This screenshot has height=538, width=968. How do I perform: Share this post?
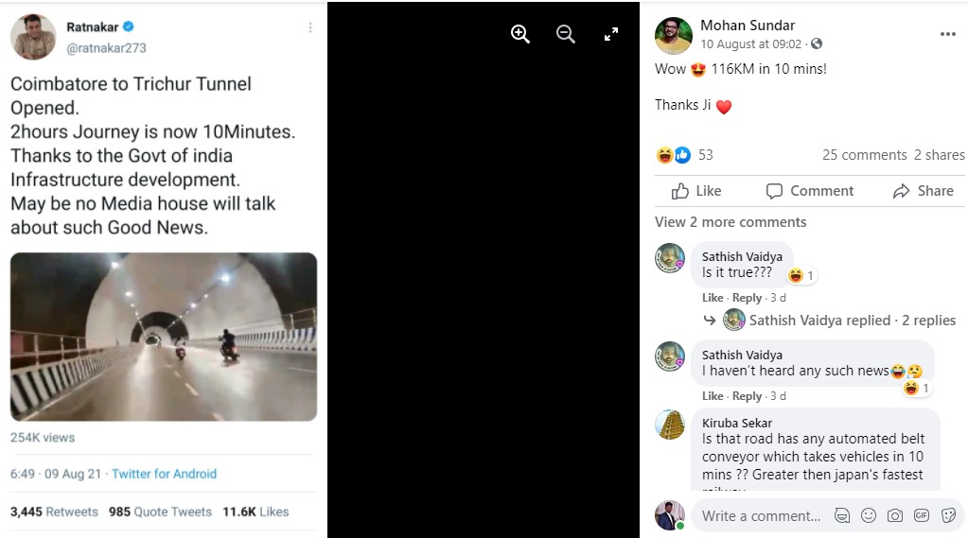923,191
